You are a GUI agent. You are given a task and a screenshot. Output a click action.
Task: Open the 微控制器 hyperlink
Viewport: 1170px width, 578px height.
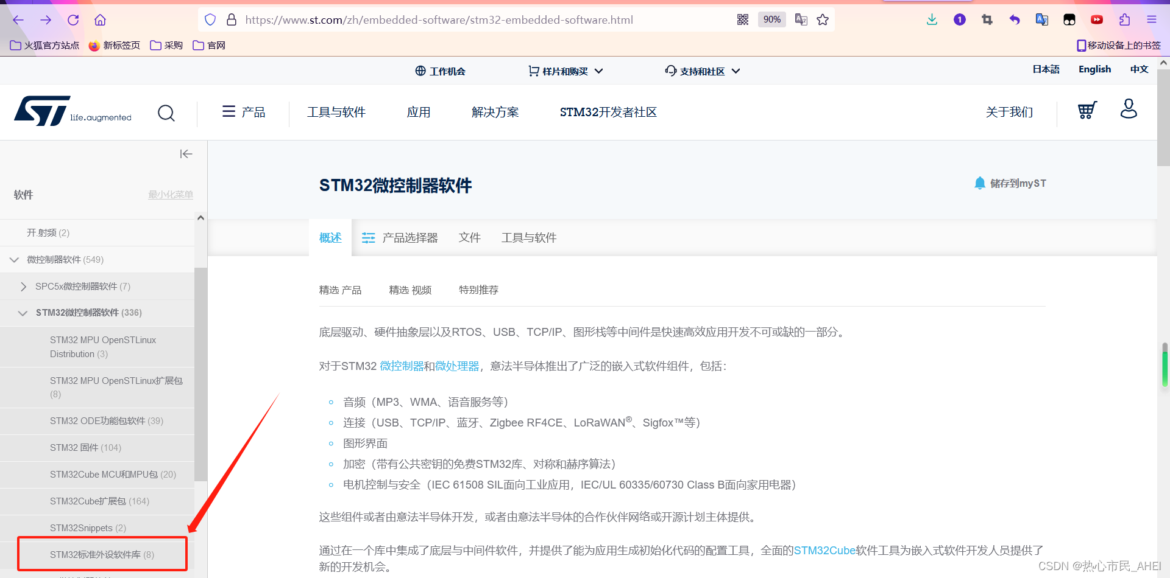402,366
